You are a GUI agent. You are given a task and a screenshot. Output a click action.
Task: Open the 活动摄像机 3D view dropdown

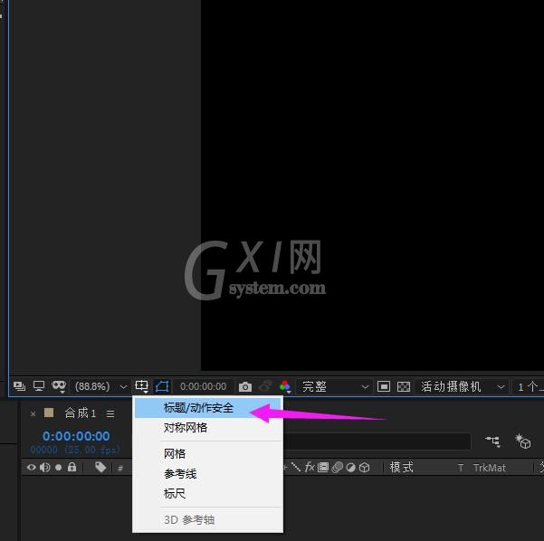pos(462,386)
